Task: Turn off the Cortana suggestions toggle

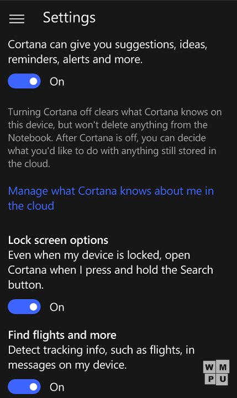Action: tap(24, 81)
